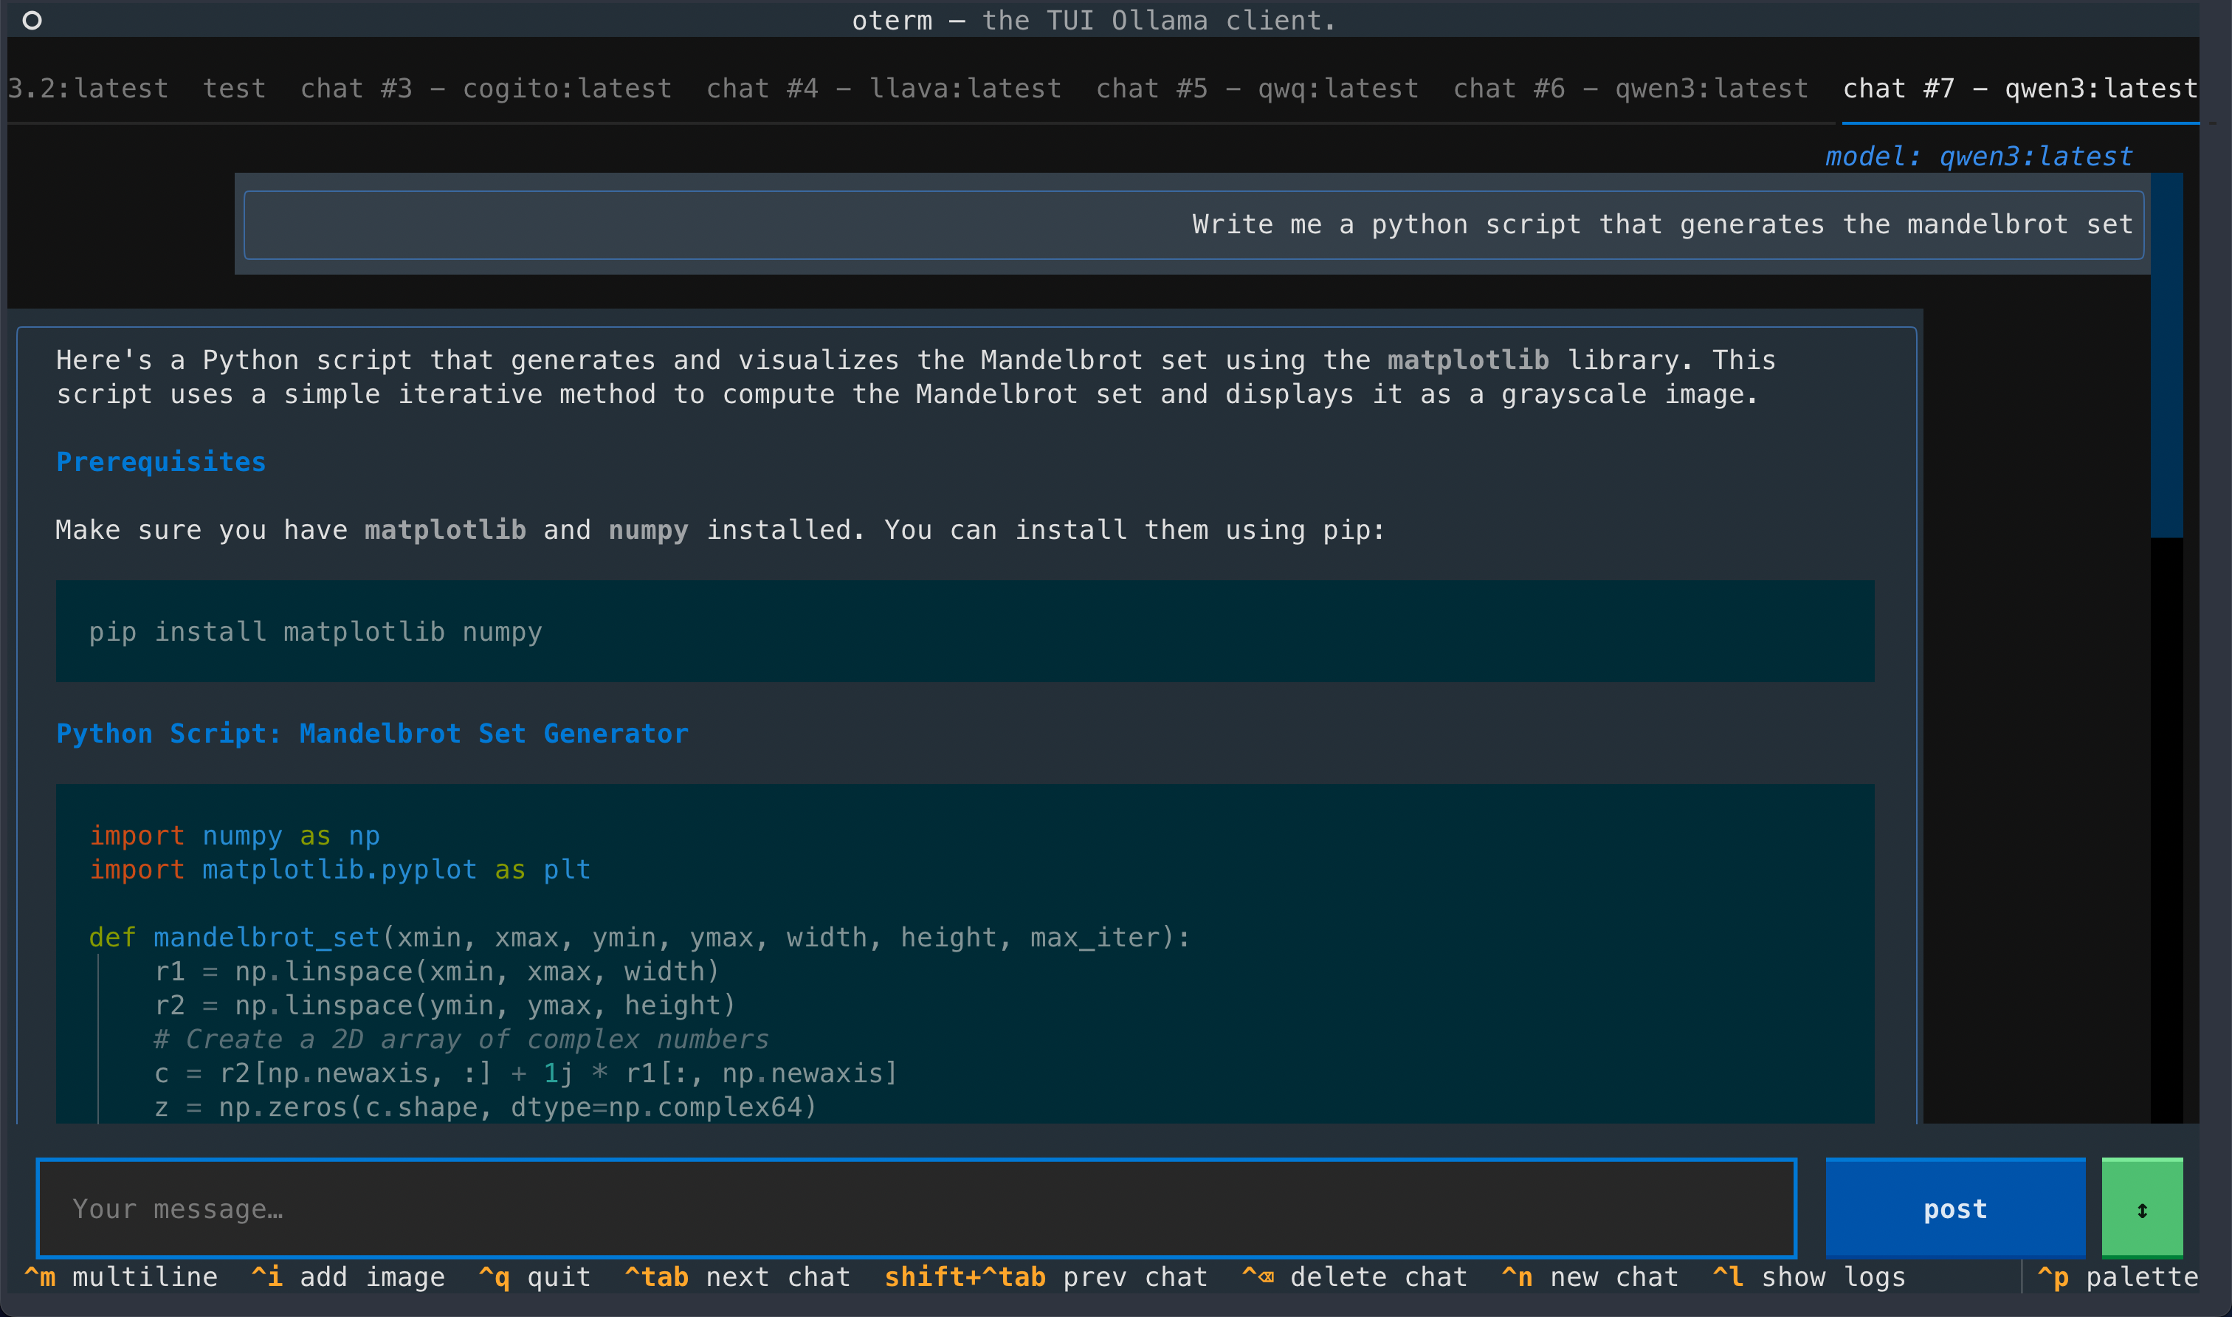
Task: Click the circle icon in the title bar
Action: pos(32,19)
